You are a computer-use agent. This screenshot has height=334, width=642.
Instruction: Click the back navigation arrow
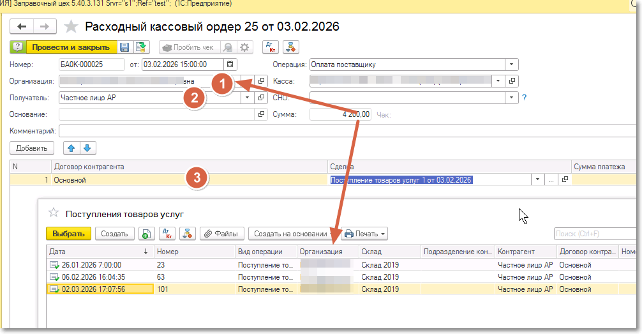[22, 27]
